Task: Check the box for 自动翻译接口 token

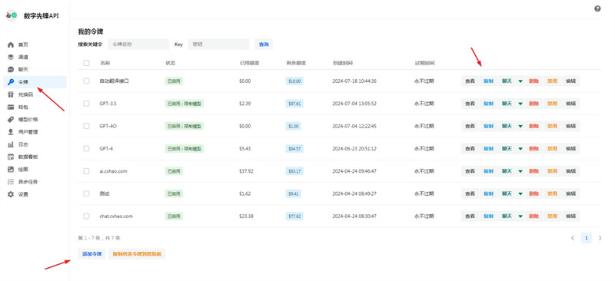Action: [86, 81]
